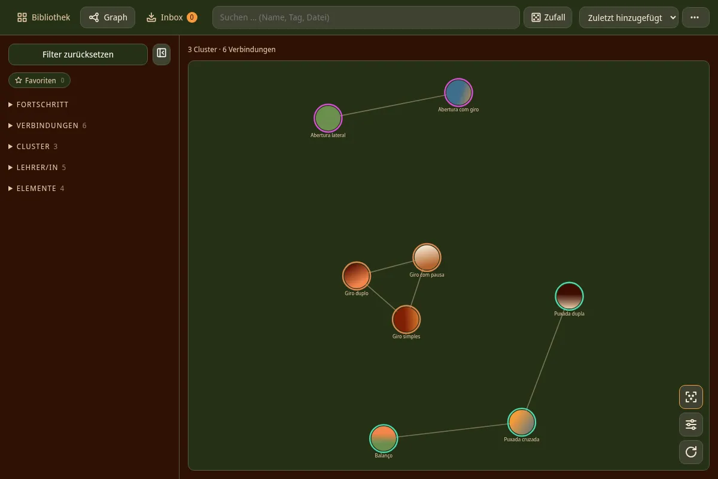Viewport: 718px width, 479px height.
Task: Select the Giro simples node
Action: tap(406, 319)
